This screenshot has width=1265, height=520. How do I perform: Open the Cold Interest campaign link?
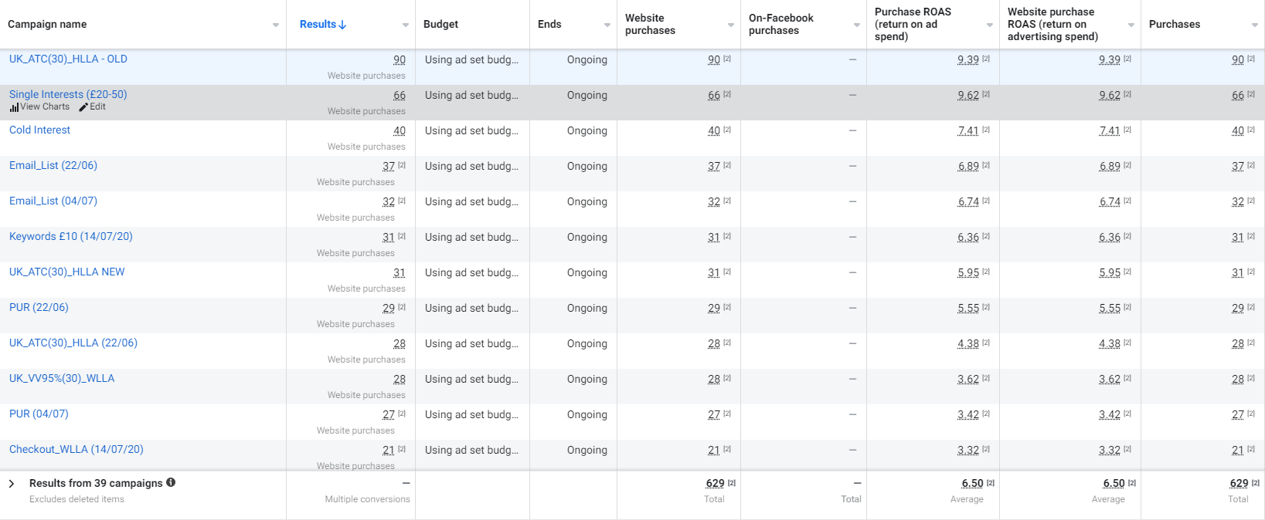point(39,130)
